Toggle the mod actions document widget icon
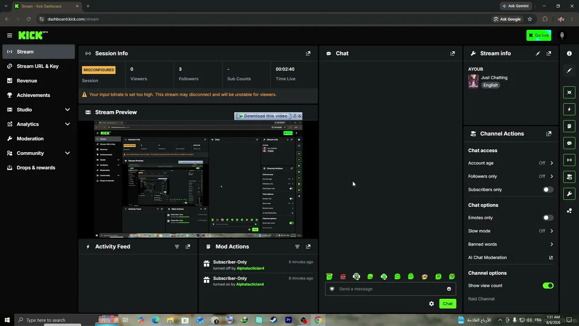The height and width of the screenshot is (326, 579). click(x=569, y=126)
